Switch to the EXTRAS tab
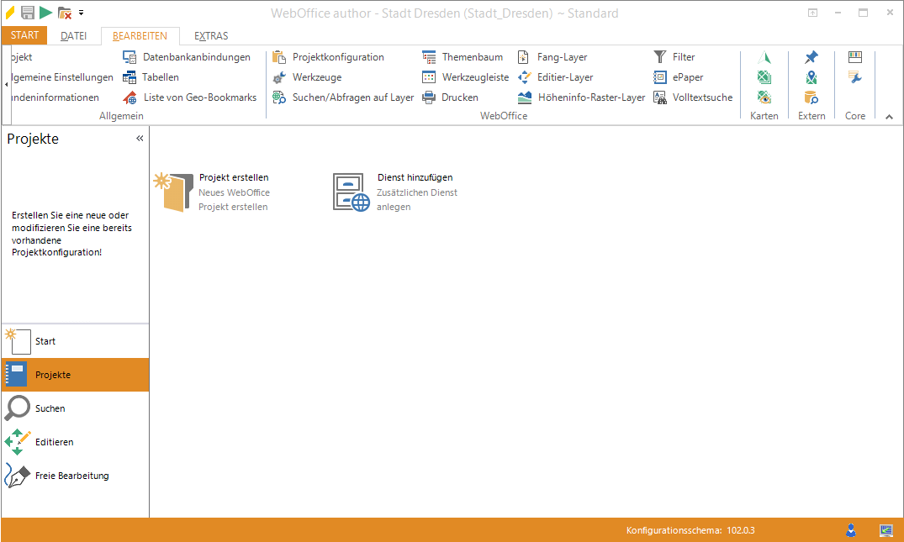Screen dimensions: 904x542 pyautogui.click(x=211, y=36)
